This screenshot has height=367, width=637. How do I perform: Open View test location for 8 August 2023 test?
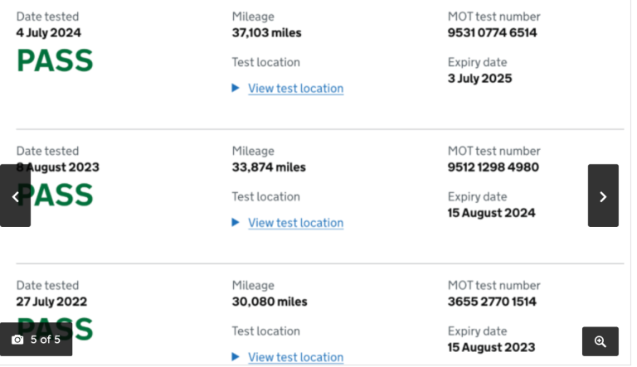[x=295, y=223]
